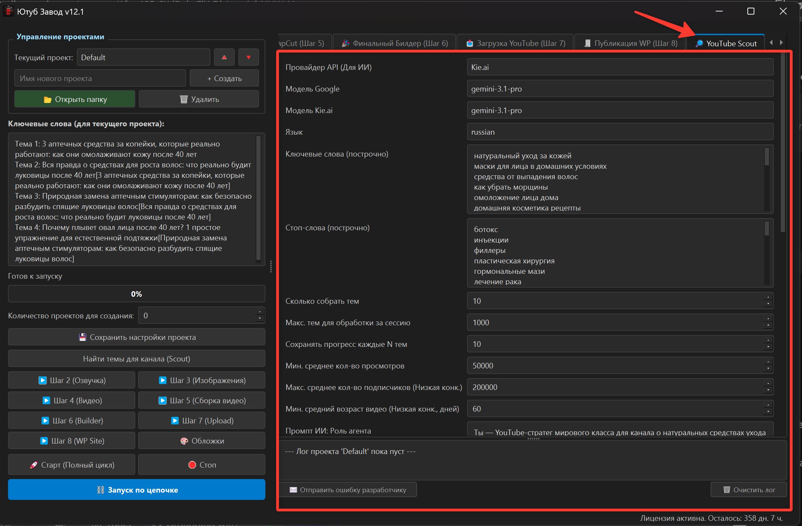Launch Старт (Полный цикл) rocket button

[72, 465]
